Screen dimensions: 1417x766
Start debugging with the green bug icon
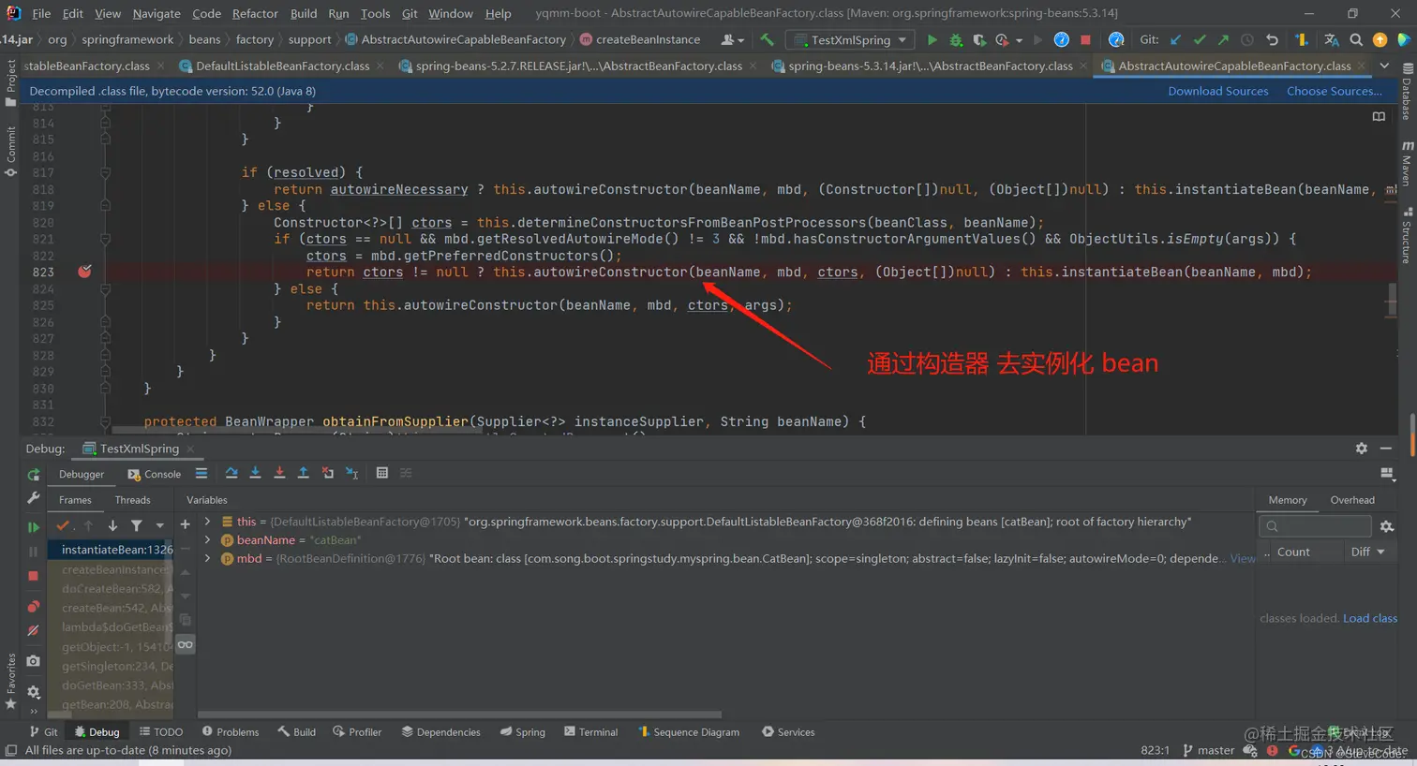pos(956,40)
